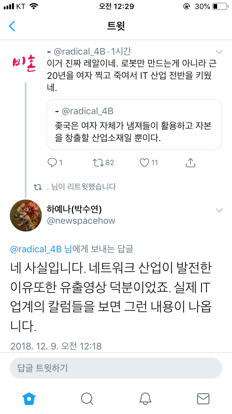This screenshot has height=414, width=232.
Task: Open the Search tab
Action: pos(87,398)
